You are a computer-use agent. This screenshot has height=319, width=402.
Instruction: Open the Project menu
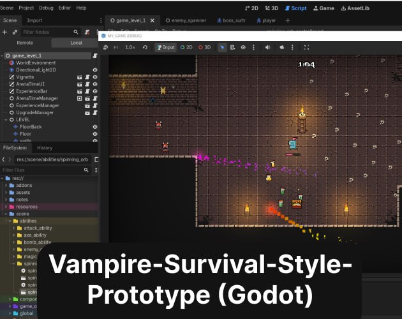pos(26,8)
